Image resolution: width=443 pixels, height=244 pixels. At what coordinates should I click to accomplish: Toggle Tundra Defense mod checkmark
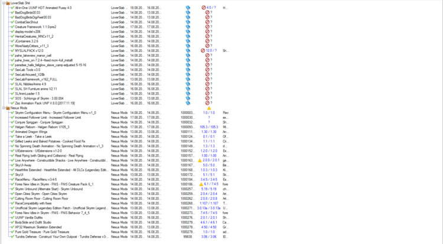click(12, 237)
